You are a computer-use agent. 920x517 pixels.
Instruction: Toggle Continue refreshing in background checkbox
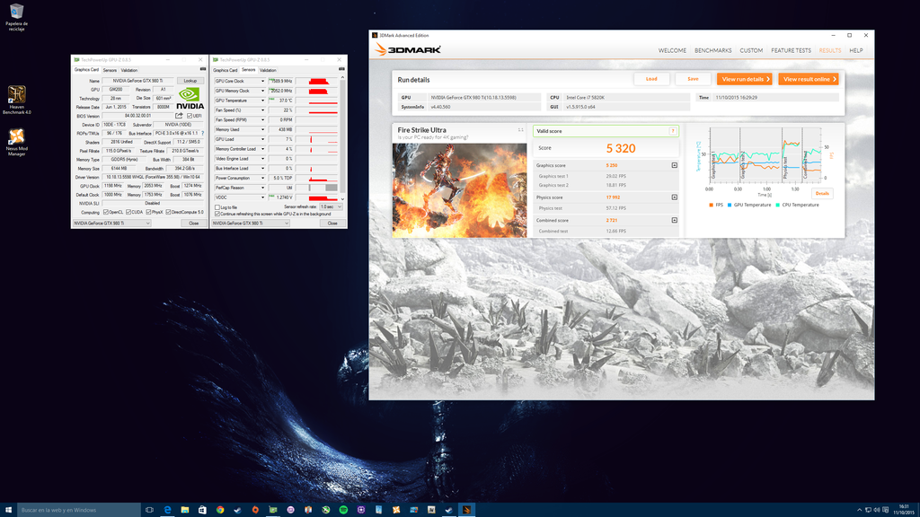pyautogui.click(x=217, y=214)
